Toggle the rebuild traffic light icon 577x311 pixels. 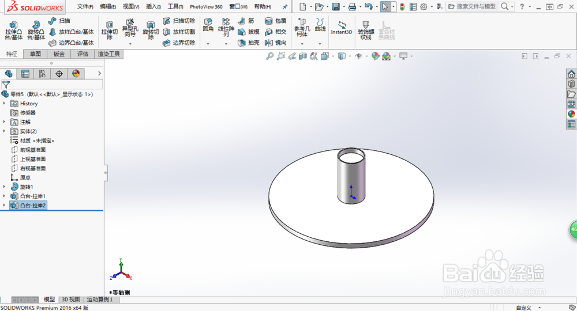[402, 6]
